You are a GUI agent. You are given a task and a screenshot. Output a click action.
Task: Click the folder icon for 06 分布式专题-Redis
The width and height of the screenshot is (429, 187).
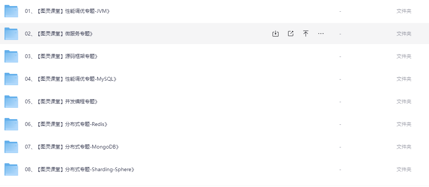(11, 124)
